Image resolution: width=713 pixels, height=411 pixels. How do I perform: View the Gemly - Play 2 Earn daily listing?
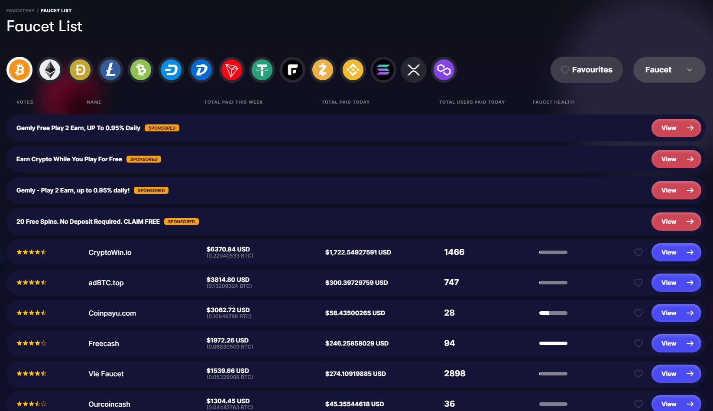pyautogui.click(x=676, y=190)
